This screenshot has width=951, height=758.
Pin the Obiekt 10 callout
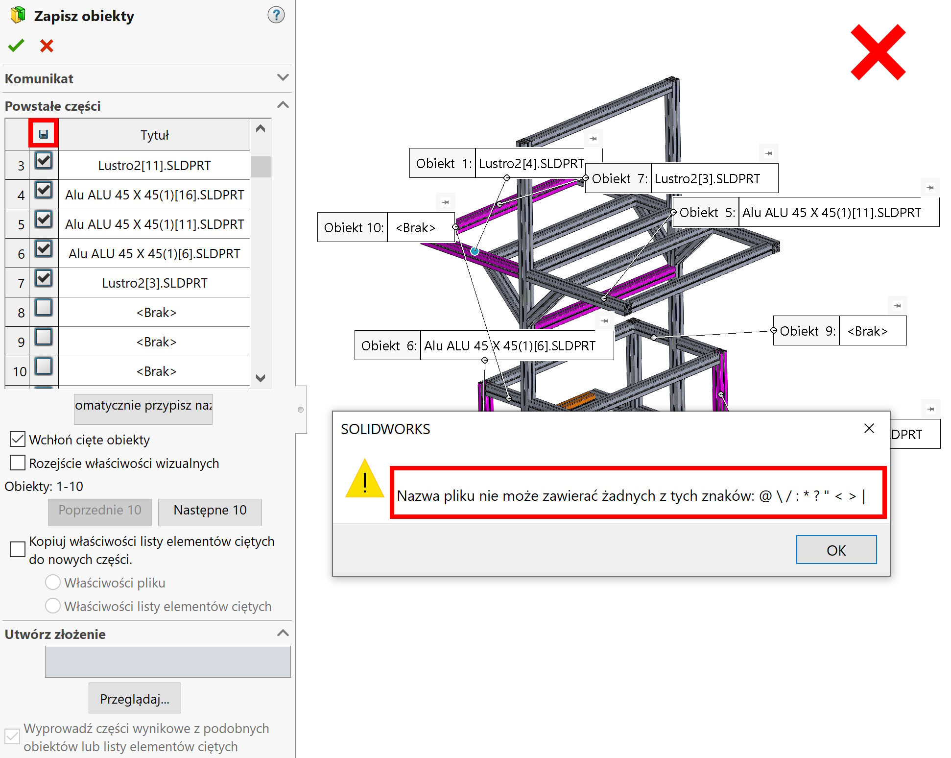[x=445, y=202]
